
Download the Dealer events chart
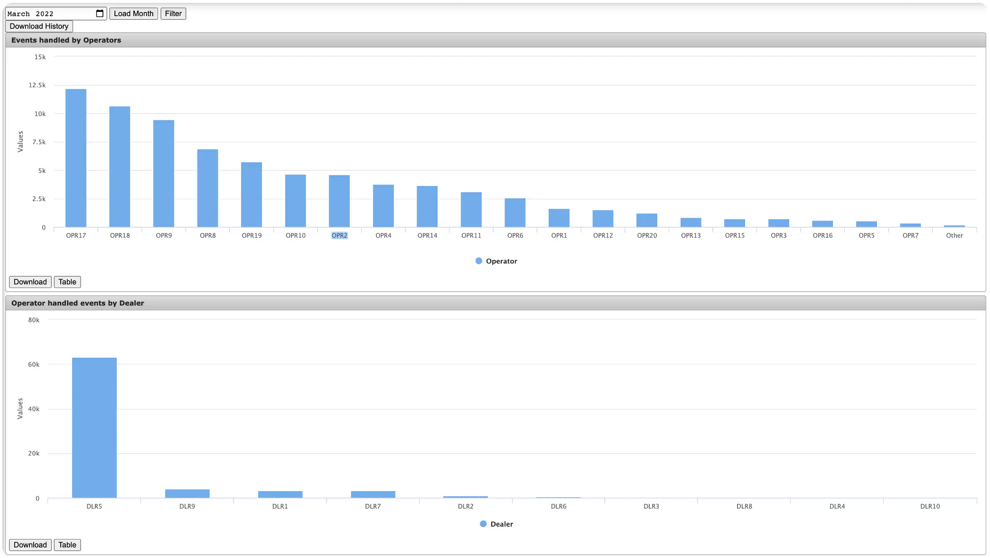30,545
